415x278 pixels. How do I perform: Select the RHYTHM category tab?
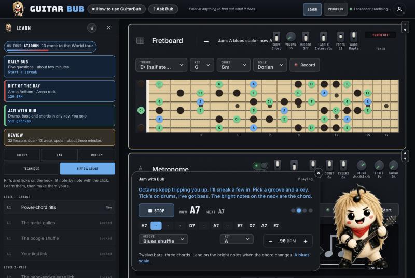97,155
